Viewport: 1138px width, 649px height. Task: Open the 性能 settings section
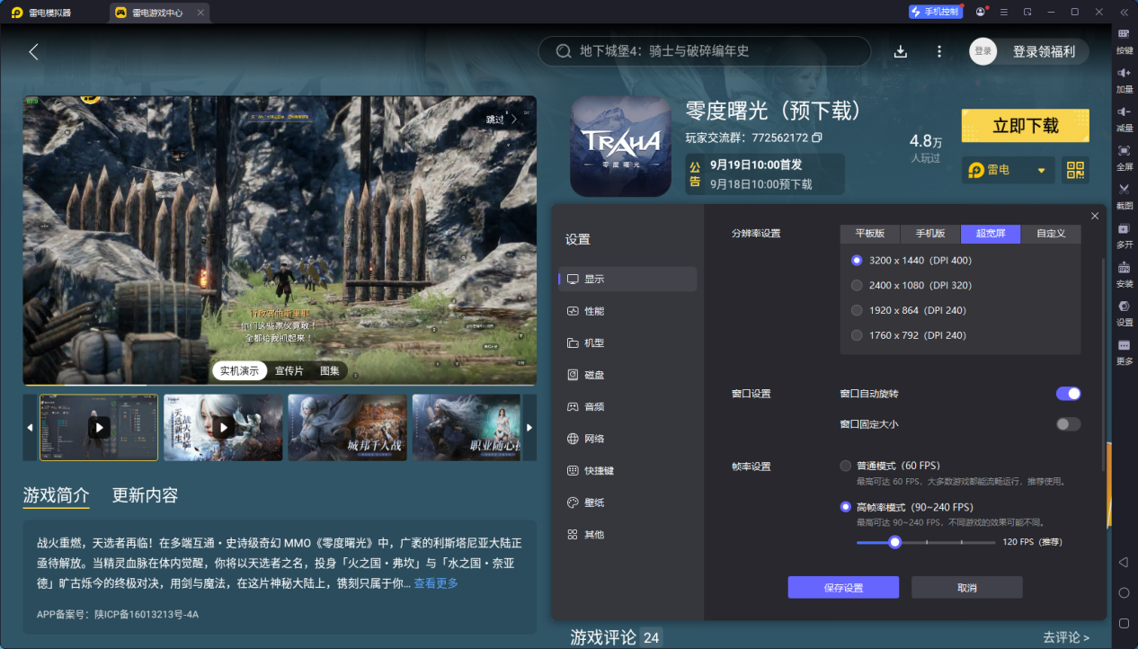[594, 311]
